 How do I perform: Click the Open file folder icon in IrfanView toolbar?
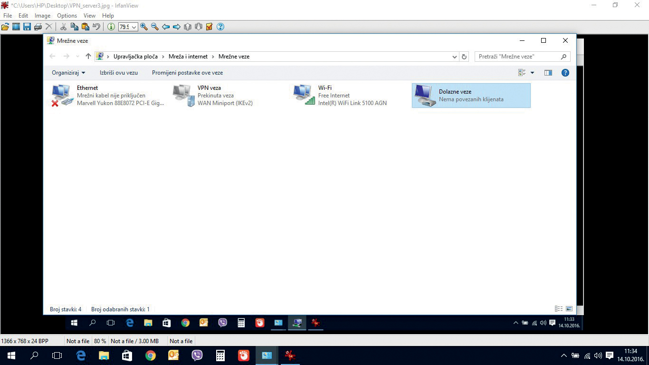5,27
